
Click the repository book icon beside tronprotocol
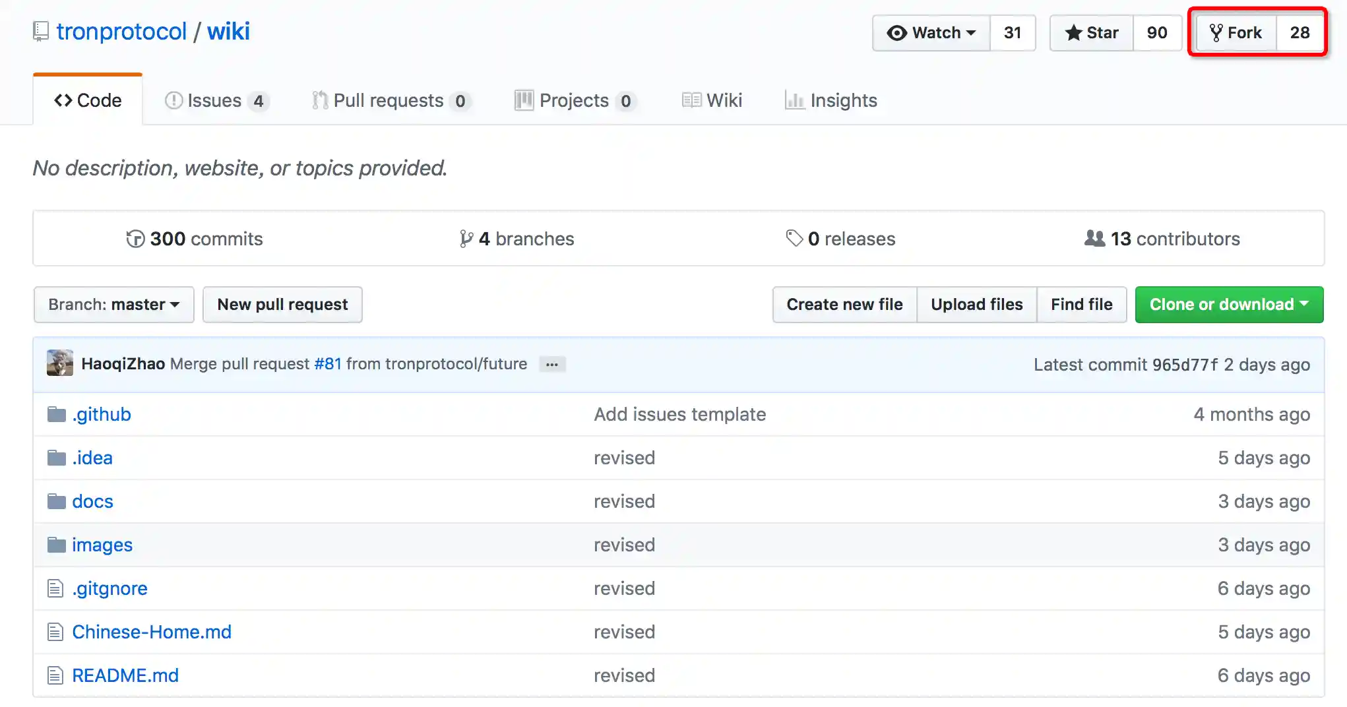[x=41, y=32]
